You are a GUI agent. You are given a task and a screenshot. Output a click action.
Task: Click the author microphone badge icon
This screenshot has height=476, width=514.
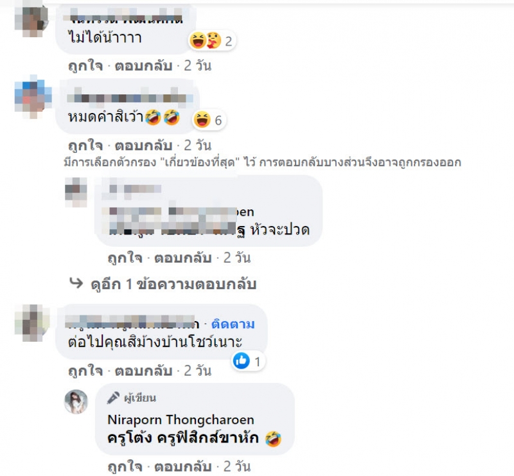pos(113,398)
